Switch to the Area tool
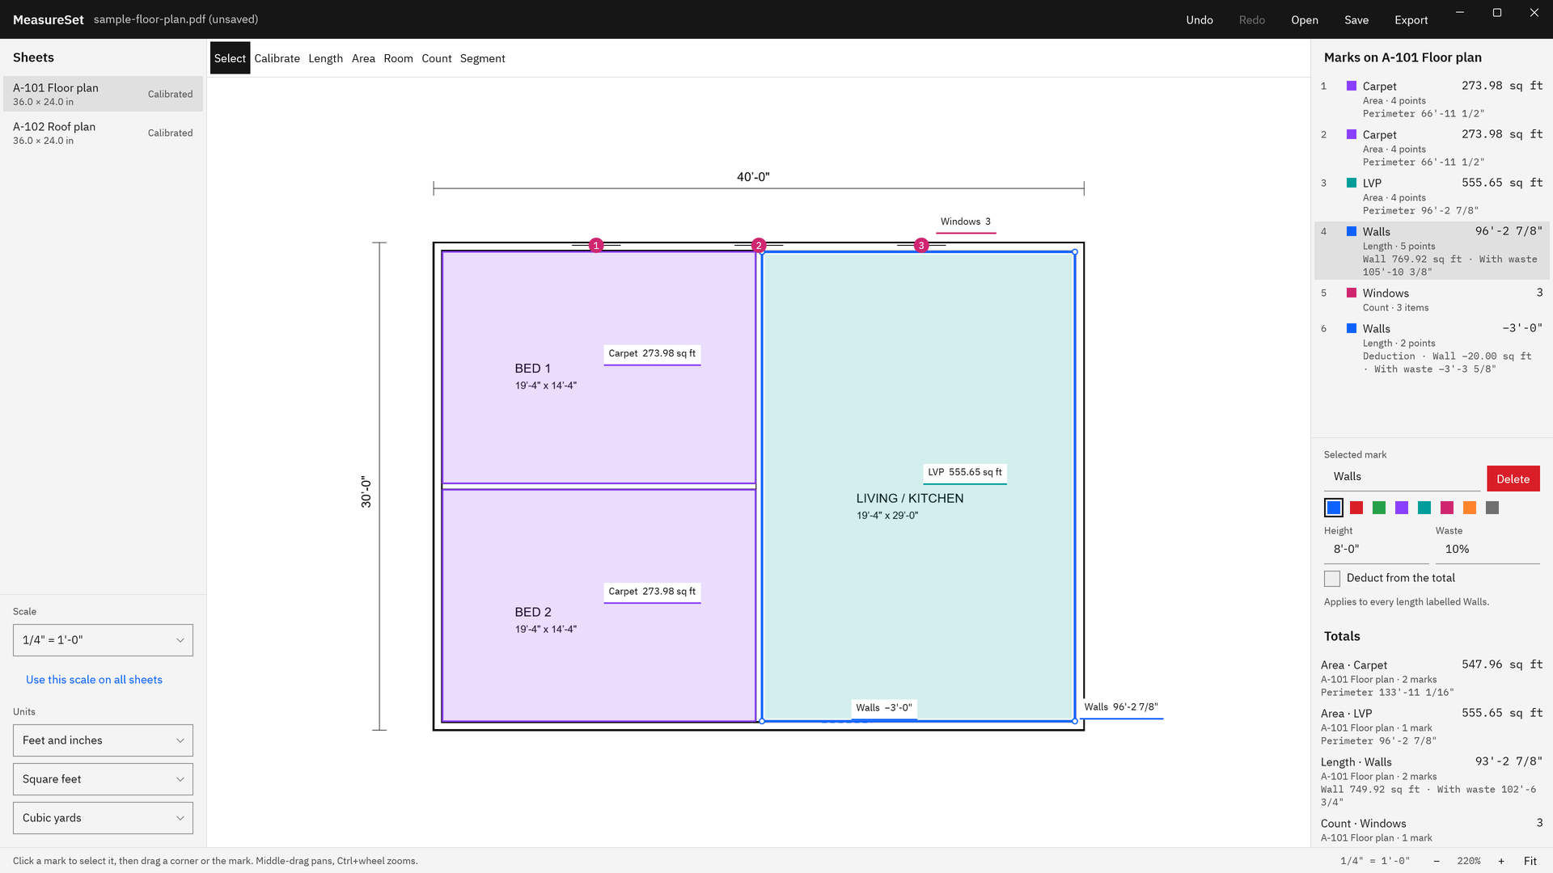1553x873 pixels. (363, 58)
